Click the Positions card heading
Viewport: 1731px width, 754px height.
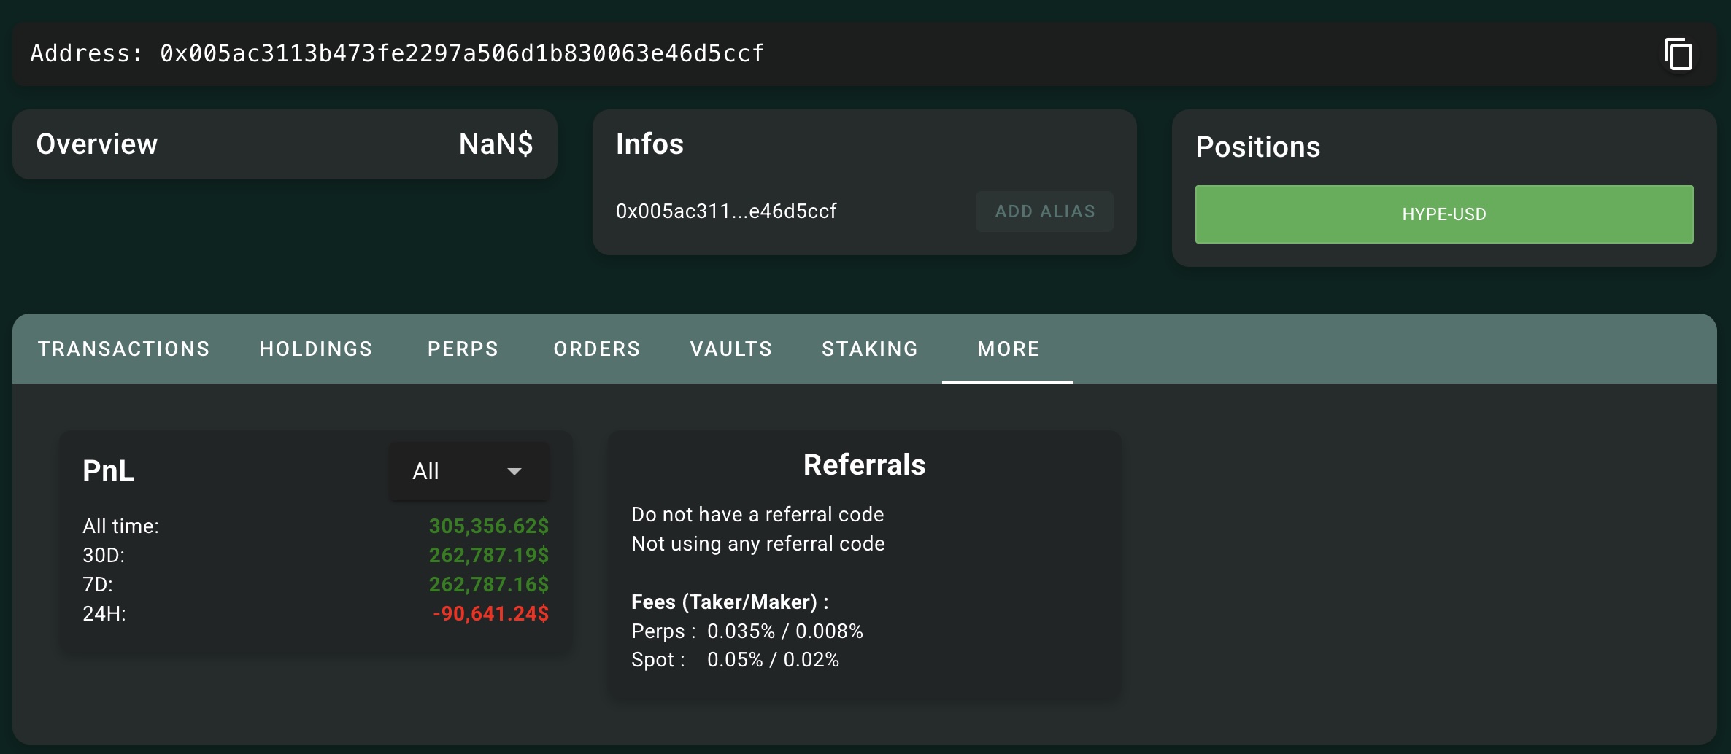1258,147
